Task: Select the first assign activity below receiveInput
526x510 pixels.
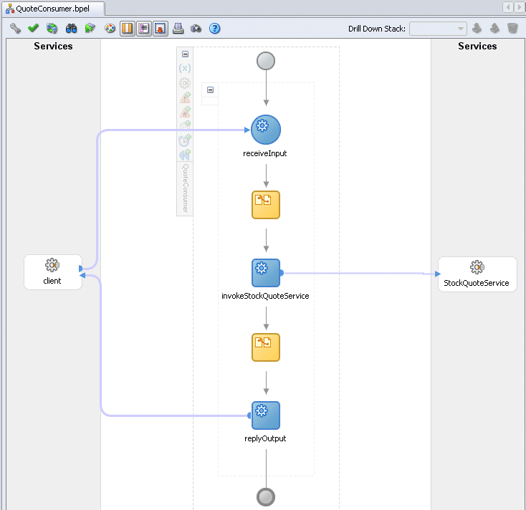Action: coord(266,205)
